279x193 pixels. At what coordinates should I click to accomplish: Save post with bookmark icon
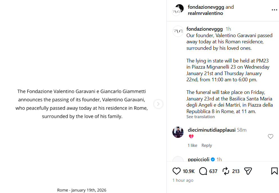point(274,171)
